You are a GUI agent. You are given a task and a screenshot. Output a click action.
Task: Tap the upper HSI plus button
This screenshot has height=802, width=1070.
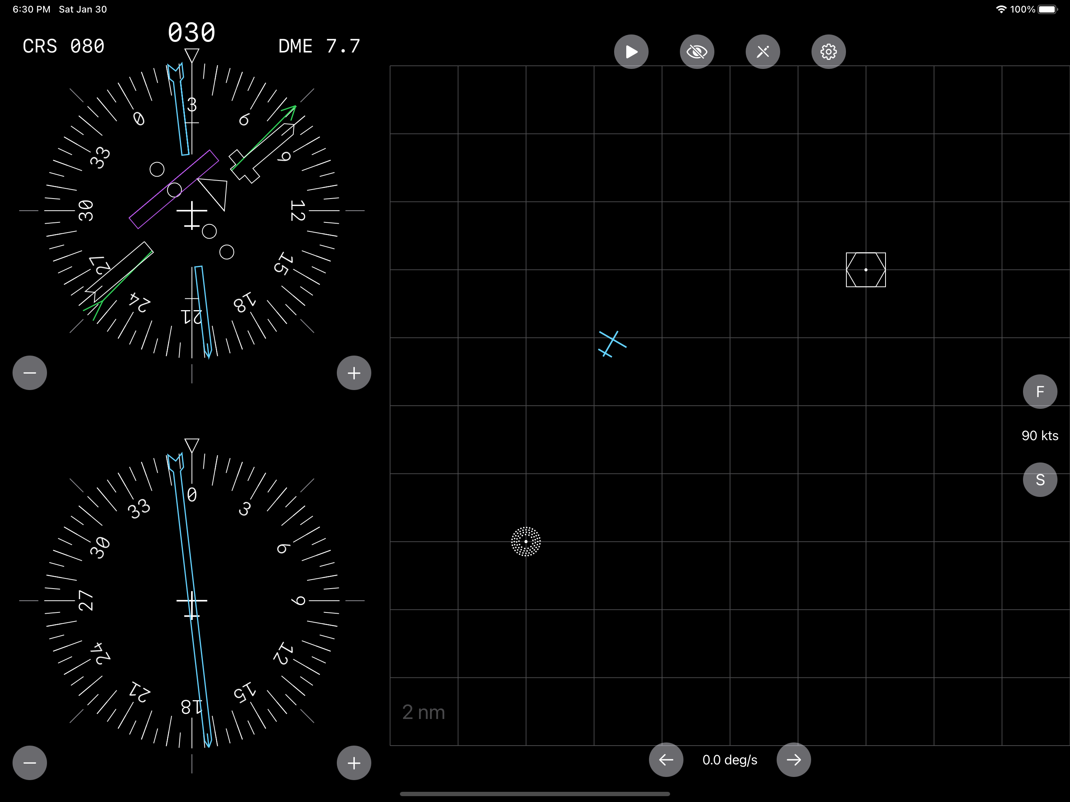coord(354,372)
